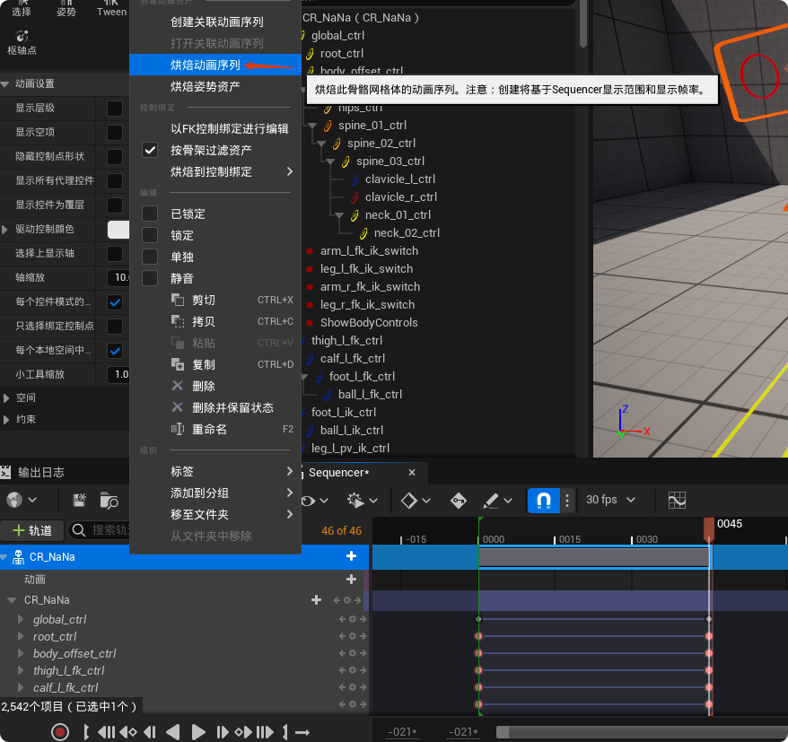
Task: Click the search tracks input field
Action: (100, 530)
